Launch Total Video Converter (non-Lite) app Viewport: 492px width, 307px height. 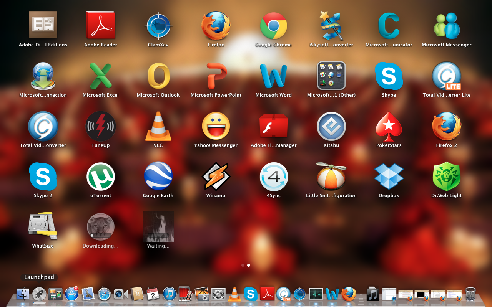43,126
